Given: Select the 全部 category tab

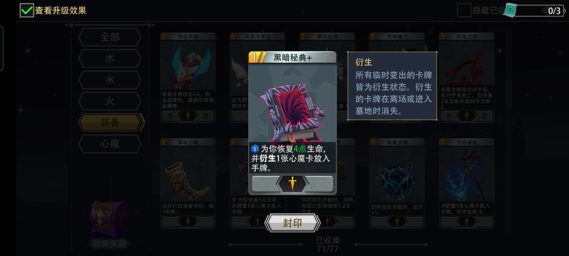Looking at the screenshot, I should click(110, 37).
